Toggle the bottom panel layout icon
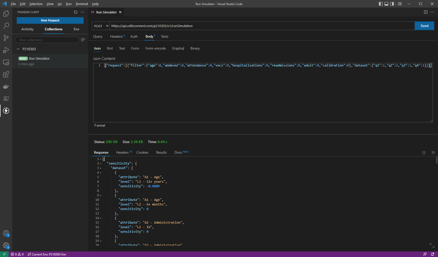Image resolution: width=438 pixels, height=257 pixels. coord(386,4)
